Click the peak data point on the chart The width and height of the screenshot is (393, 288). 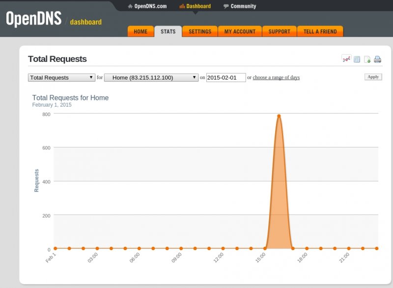point(279,116)
